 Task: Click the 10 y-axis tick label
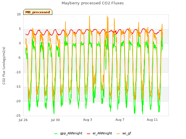pyautogui.click(x=19, y=14)
